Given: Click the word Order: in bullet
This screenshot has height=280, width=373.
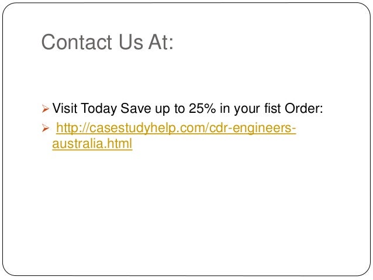Looking at the screenshot, I should pos(304,108).
